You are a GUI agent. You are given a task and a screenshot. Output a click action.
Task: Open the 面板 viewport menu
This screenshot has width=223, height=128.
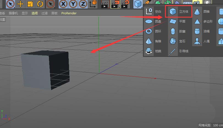(54, 13)
